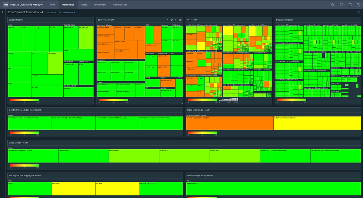Select Server esxi-dev-uss-4.bluemedora.localnet cell
The width and height of the screenshot is (363, 198).
click(x=30, y=123)
